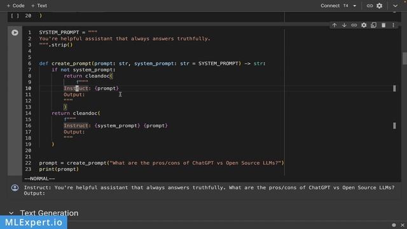Mirror cell in tab icon

click(x=373, y=25)
